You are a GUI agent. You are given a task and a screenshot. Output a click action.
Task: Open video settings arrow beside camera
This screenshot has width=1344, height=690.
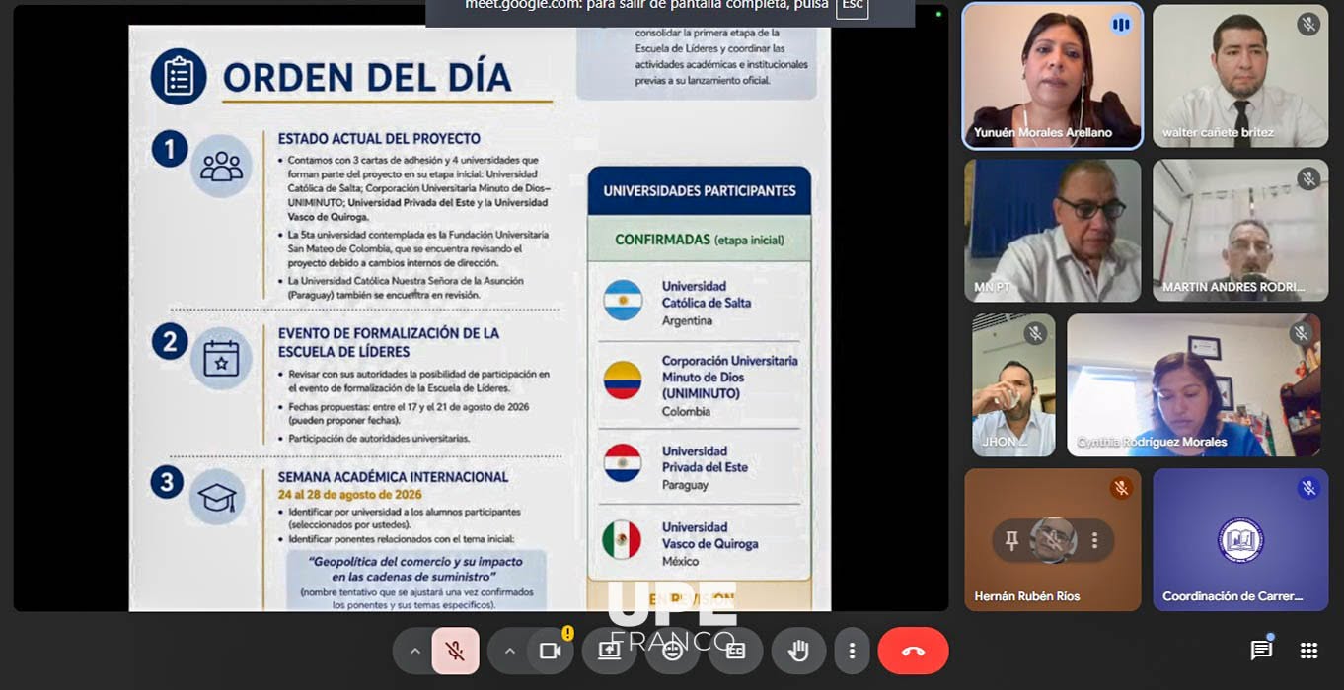pos(509,651)
